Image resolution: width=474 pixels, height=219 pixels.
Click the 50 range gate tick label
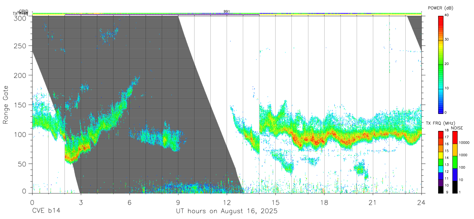pos(22,163)
